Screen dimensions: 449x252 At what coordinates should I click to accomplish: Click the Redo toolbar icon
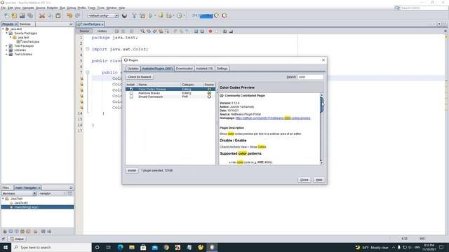[78, 15]
